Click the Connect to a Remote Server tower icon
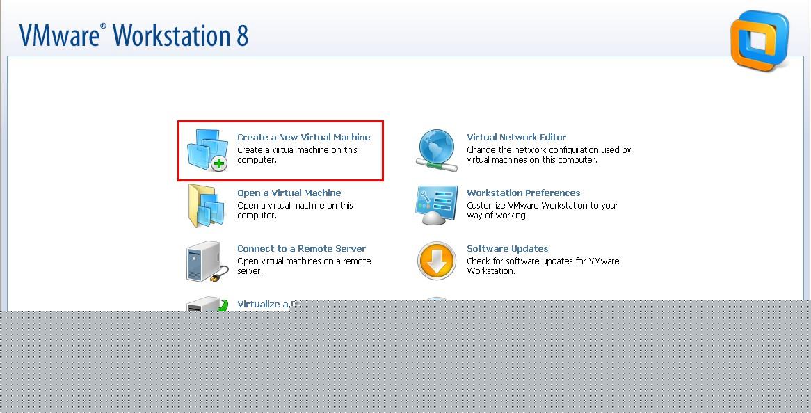 click(207, 261)
